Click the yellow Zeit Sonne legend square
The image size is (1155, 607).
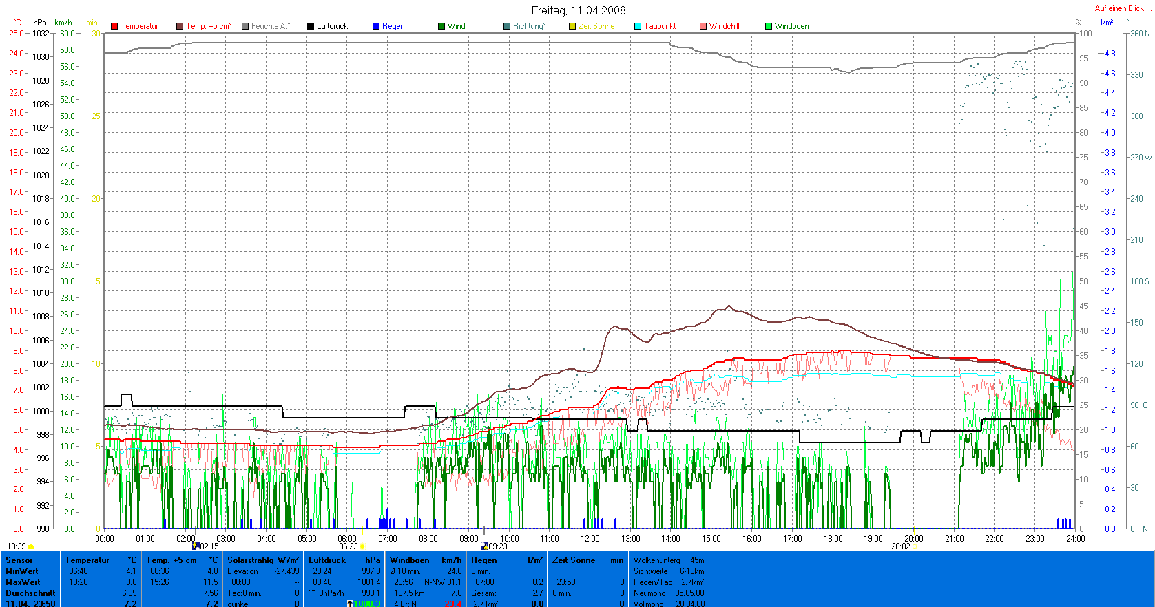[572, 26]
